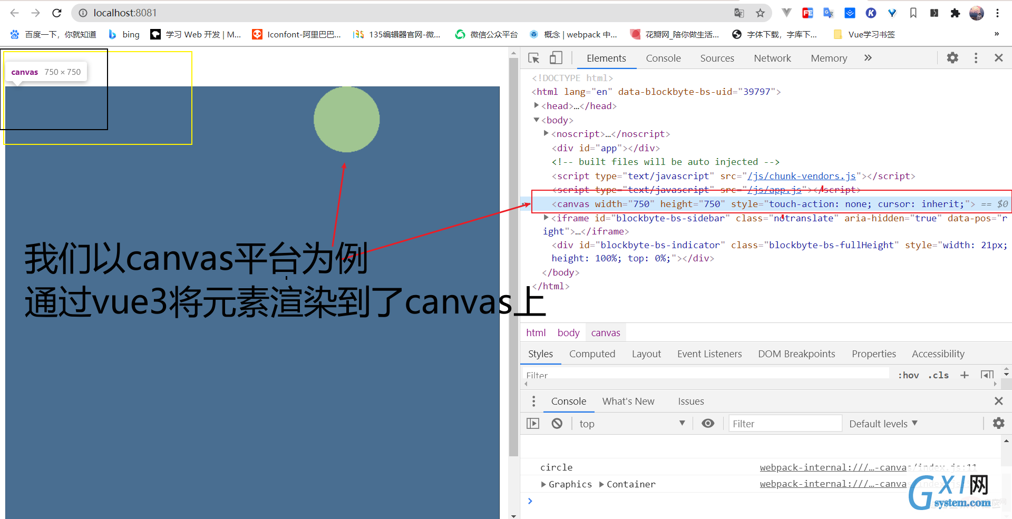The image size is (1012, 519).
Task: Open the bookmark outline extension icon
Action: click(913, 13)
